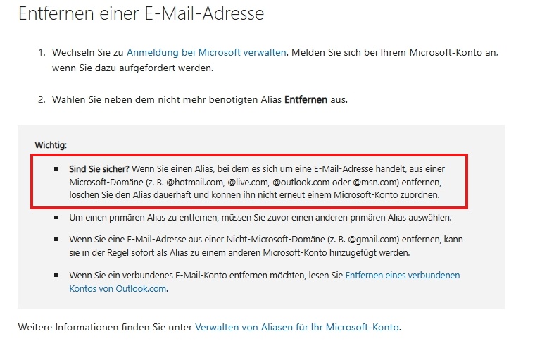535x346 pixels.
Task: Click the 'Weitere Informationen finden Sie unter' text
Action: [105, 327]
